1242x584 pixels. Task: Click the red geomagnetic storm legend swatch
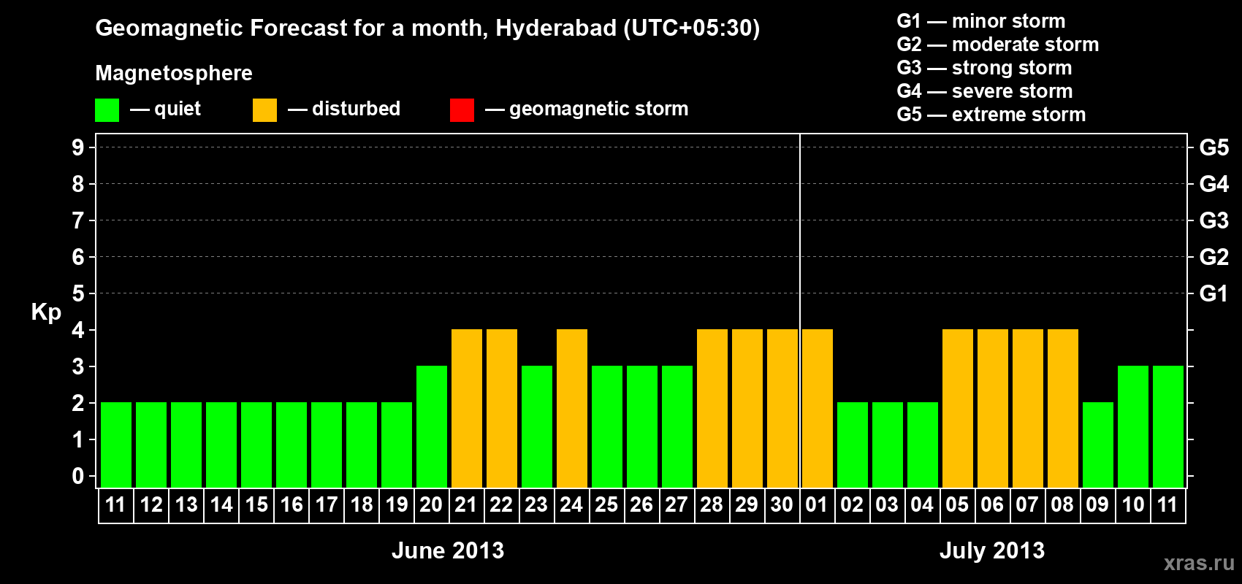tap(462, 110)
